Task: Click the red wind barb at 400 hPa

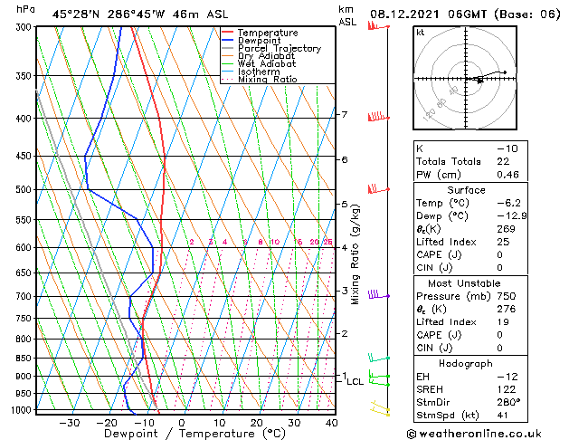Action: tap(378, 117)
